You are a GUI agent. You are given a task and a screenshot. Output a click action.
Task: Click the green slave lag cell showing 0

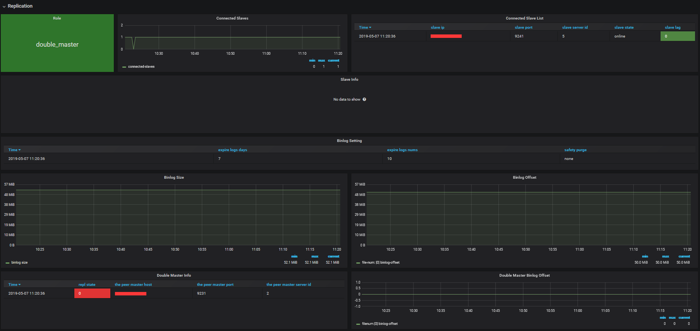tap(677, 36)
